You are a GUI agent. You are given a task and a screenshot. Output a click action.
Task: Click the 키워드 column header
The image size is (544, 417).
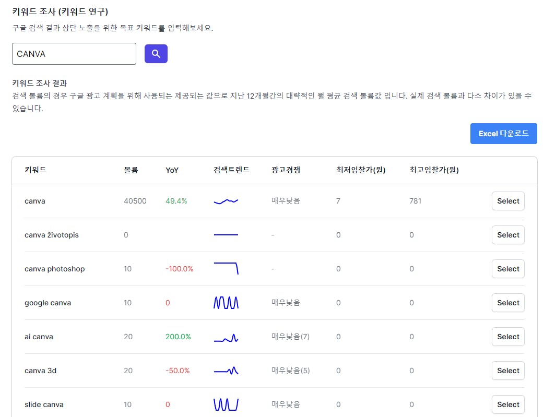(36, 170)
